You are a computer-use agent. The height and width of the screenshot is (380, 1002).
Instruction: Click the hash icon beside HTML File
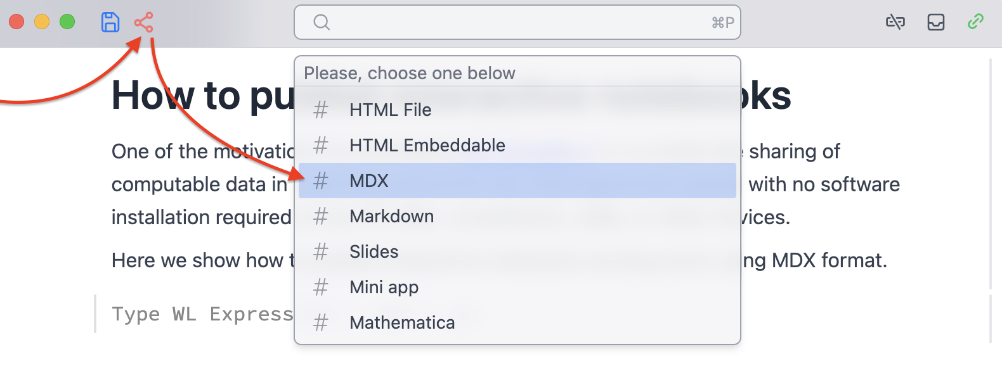click(x=321, y=110)
